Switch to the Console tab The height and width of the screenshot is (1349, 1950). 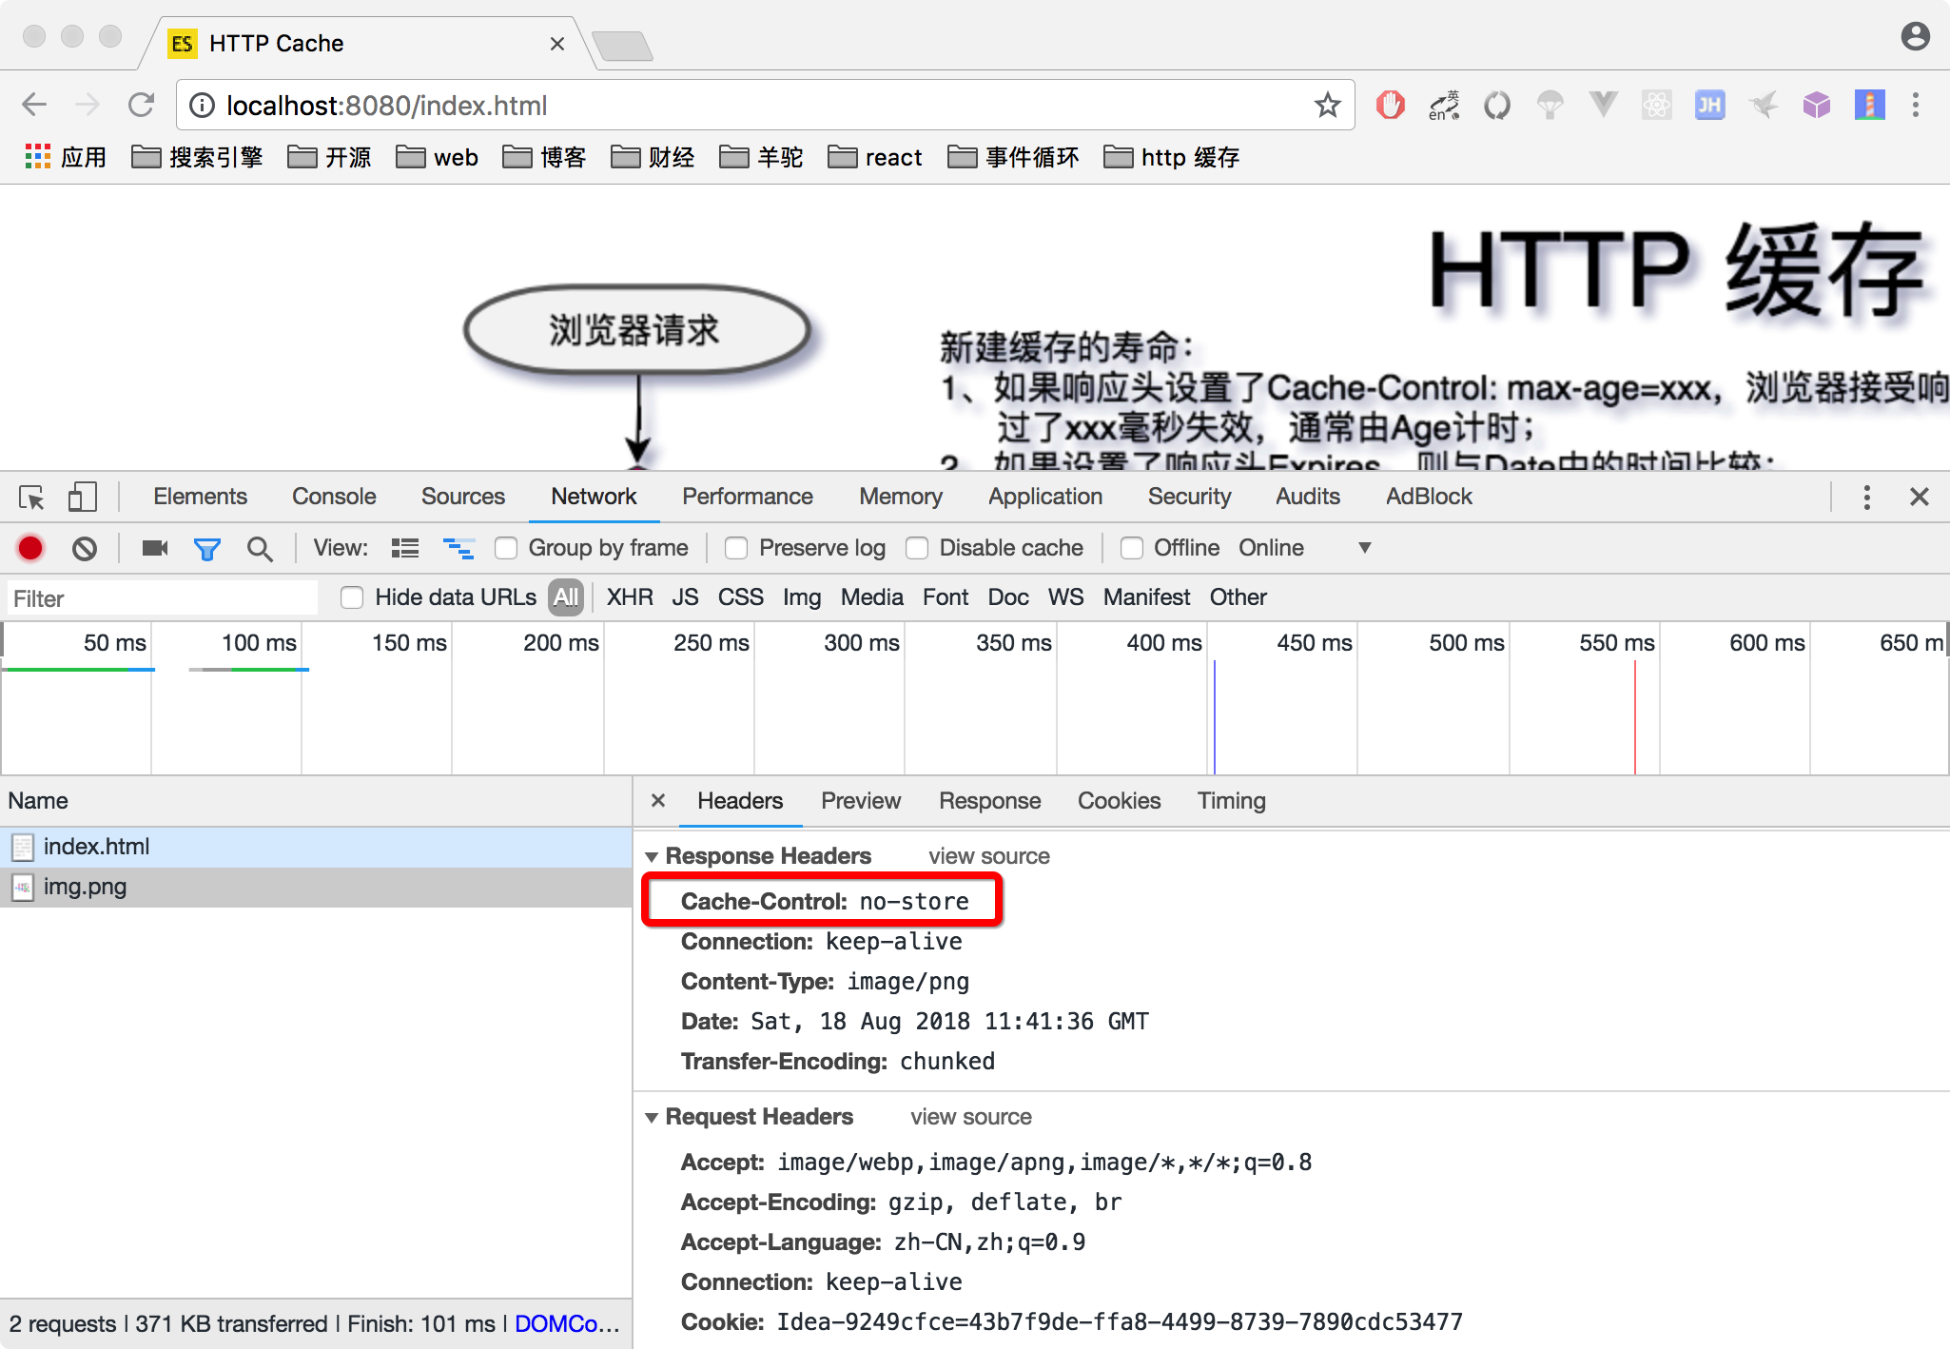[x=334, y=497]
